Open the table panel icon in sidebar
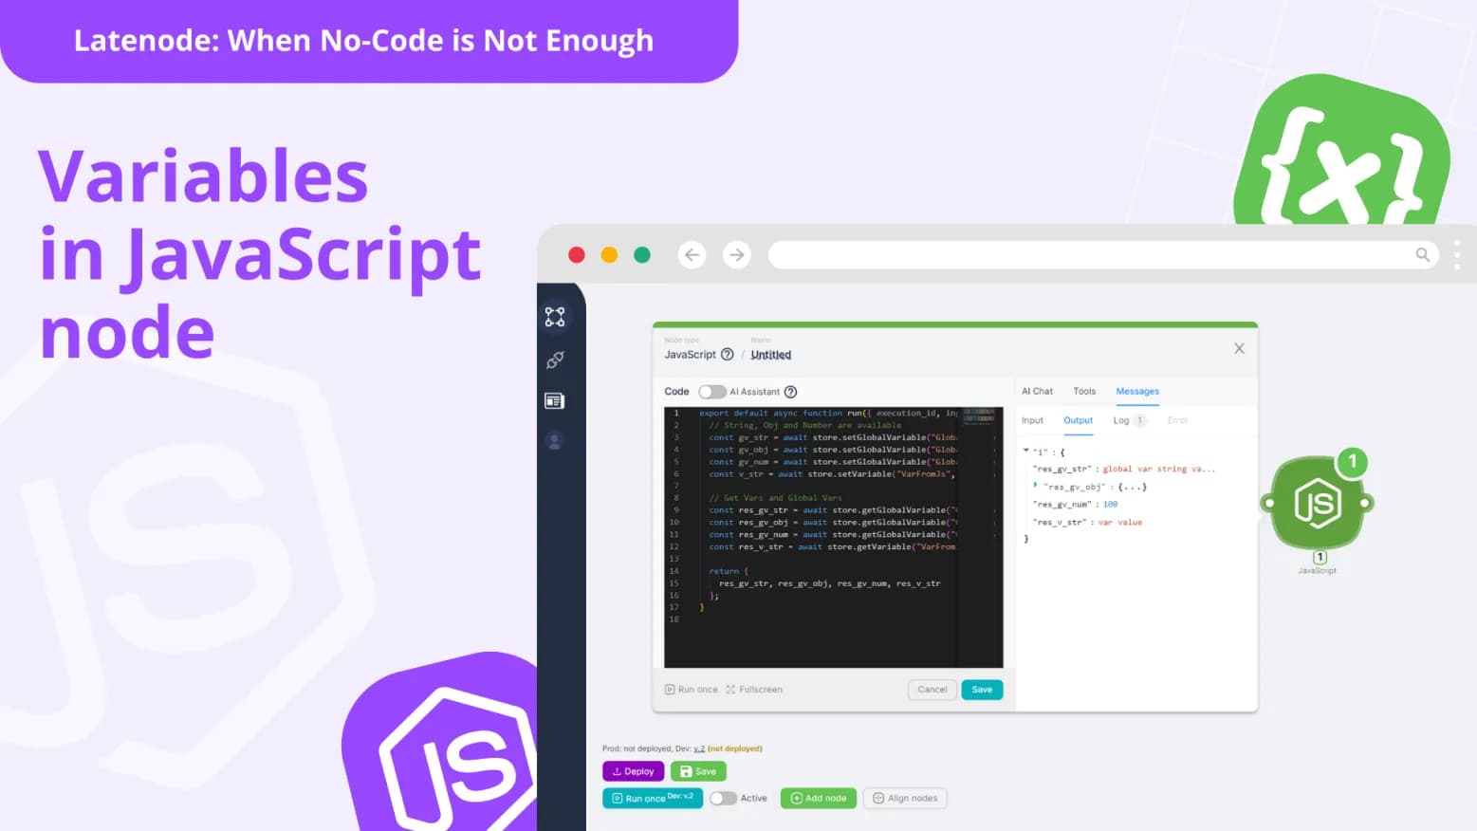Screen dimensions: 1477x831 point(555,401)
